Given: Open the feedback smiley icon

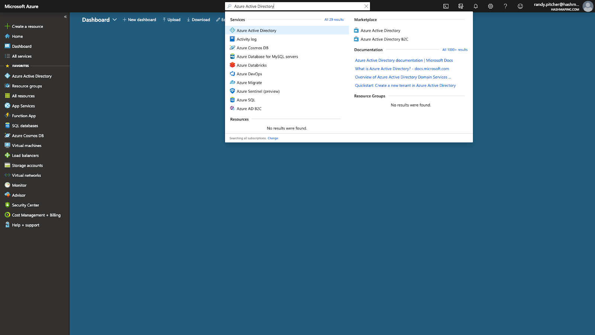Looking at the screenshot, I should (520, 6).
